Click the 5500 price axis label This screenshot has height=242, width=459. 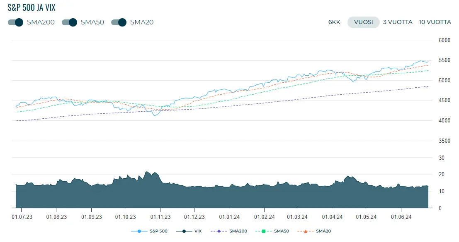coord(444,60)
